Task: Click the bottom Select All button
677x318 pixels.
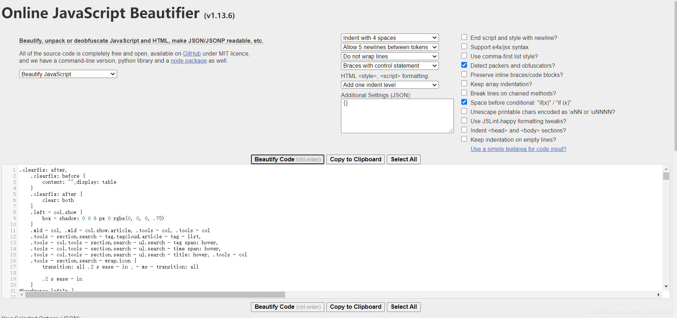Action: pos(404,307)
